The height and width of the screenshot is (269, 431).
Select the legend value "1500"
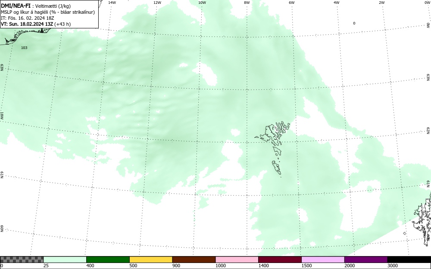coord(306,266)
